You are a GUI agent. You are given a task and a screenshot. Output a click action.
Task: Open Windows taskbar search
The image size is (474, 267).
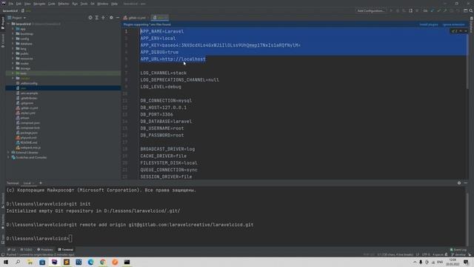click(18, 262)
